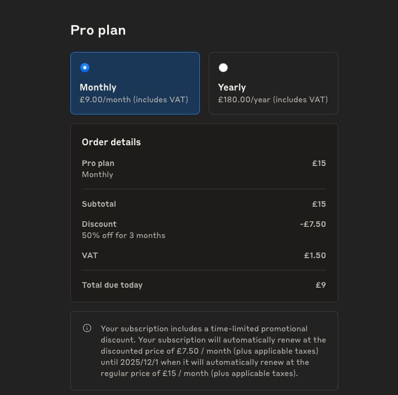398x395 pixels.
Task: Click the VAT label
Action: point(90,255)
